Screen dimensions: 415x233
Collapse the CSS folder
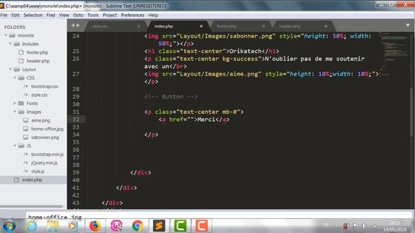tap(15, 78)
